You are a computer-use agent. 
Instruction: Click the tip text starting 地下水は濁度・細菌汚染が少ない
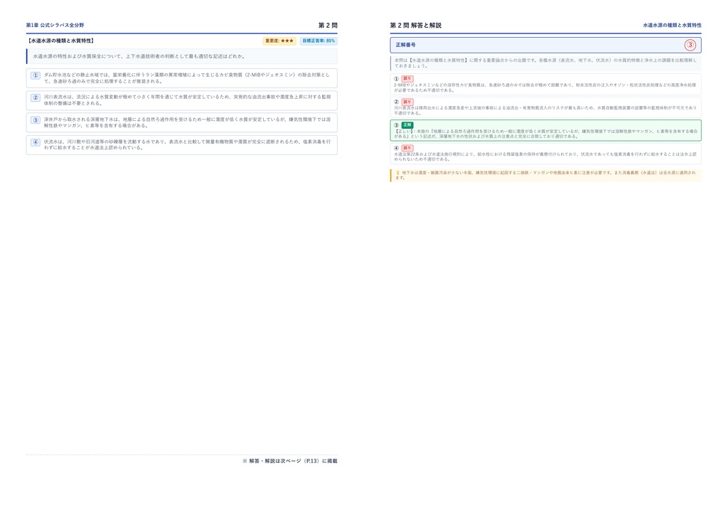[545, 175]
